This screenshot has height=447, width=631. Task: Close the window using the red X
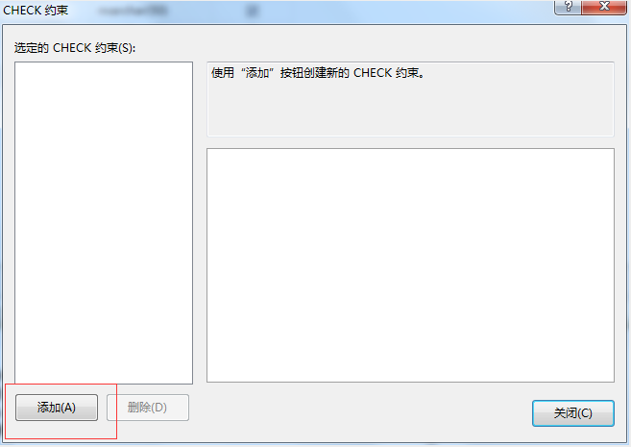pos(604,7)
